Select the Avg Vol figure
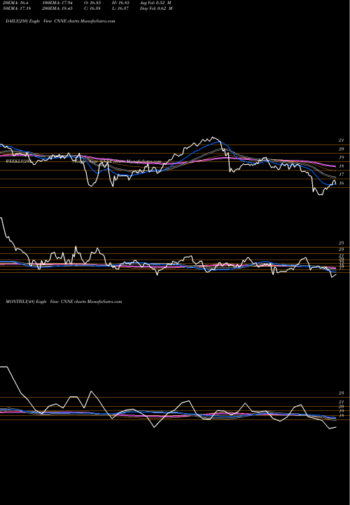Screen dimensions: 350x505 (x=155, y=3)
